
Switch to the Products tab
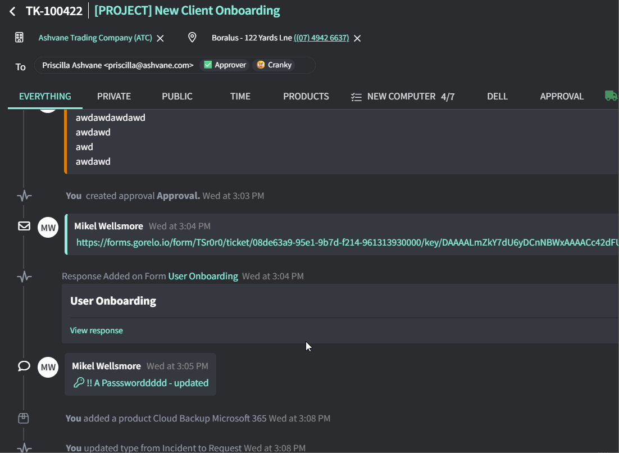click(x=306, y=96)
